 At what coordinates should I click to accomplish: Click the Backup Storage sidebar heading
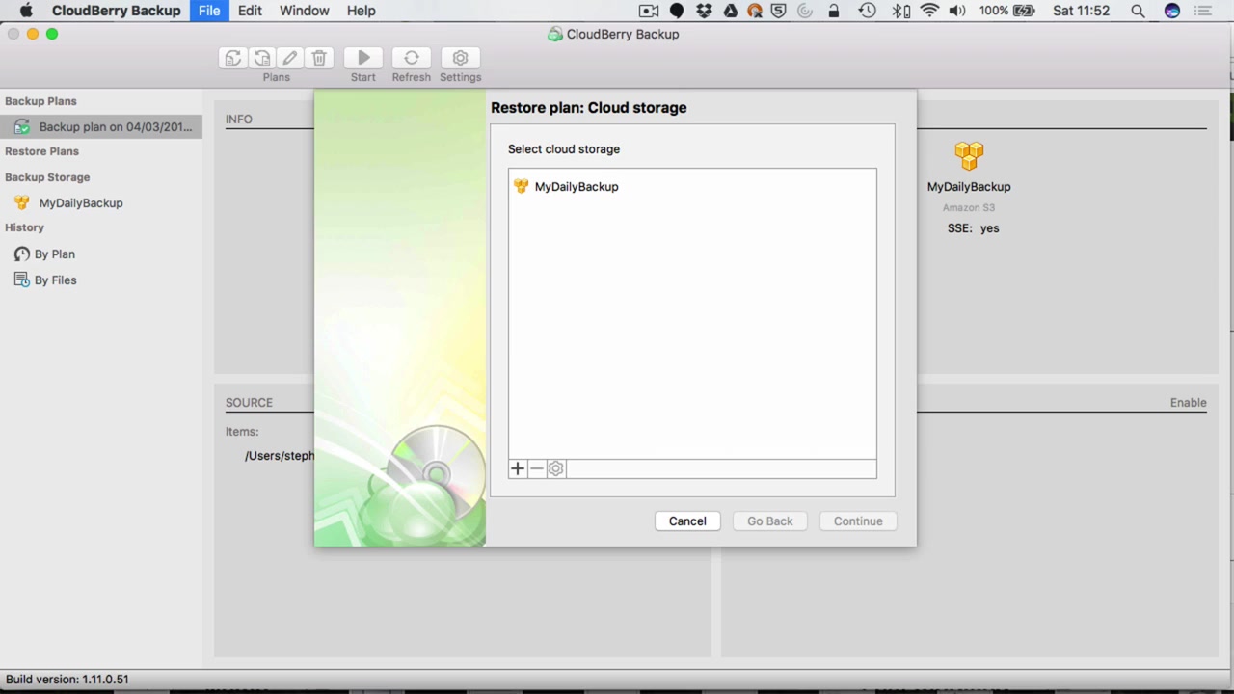47,177
